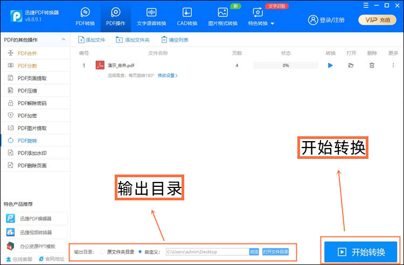Screen dimensions: 404x265
Task: Click the PDF合并 merge icon
Action: [11, 53]
